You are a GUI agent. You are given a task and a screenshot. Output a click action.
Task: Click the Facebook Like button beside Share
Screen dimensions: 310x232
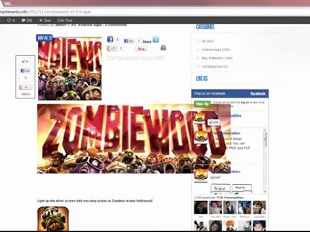click(129, 41)
